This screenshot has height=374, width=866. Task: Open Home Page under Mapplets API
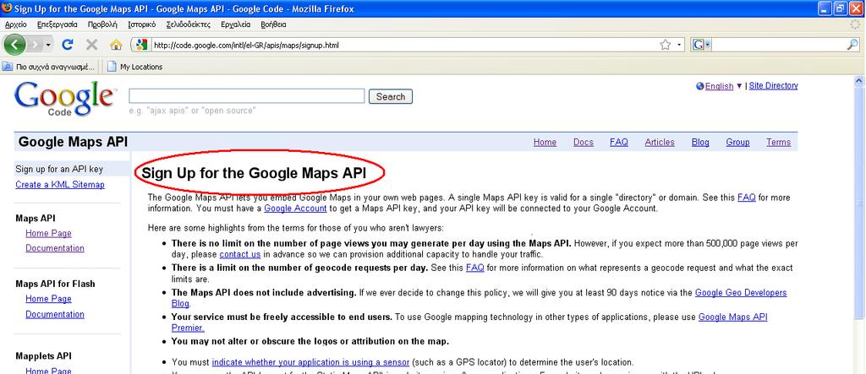48,371
